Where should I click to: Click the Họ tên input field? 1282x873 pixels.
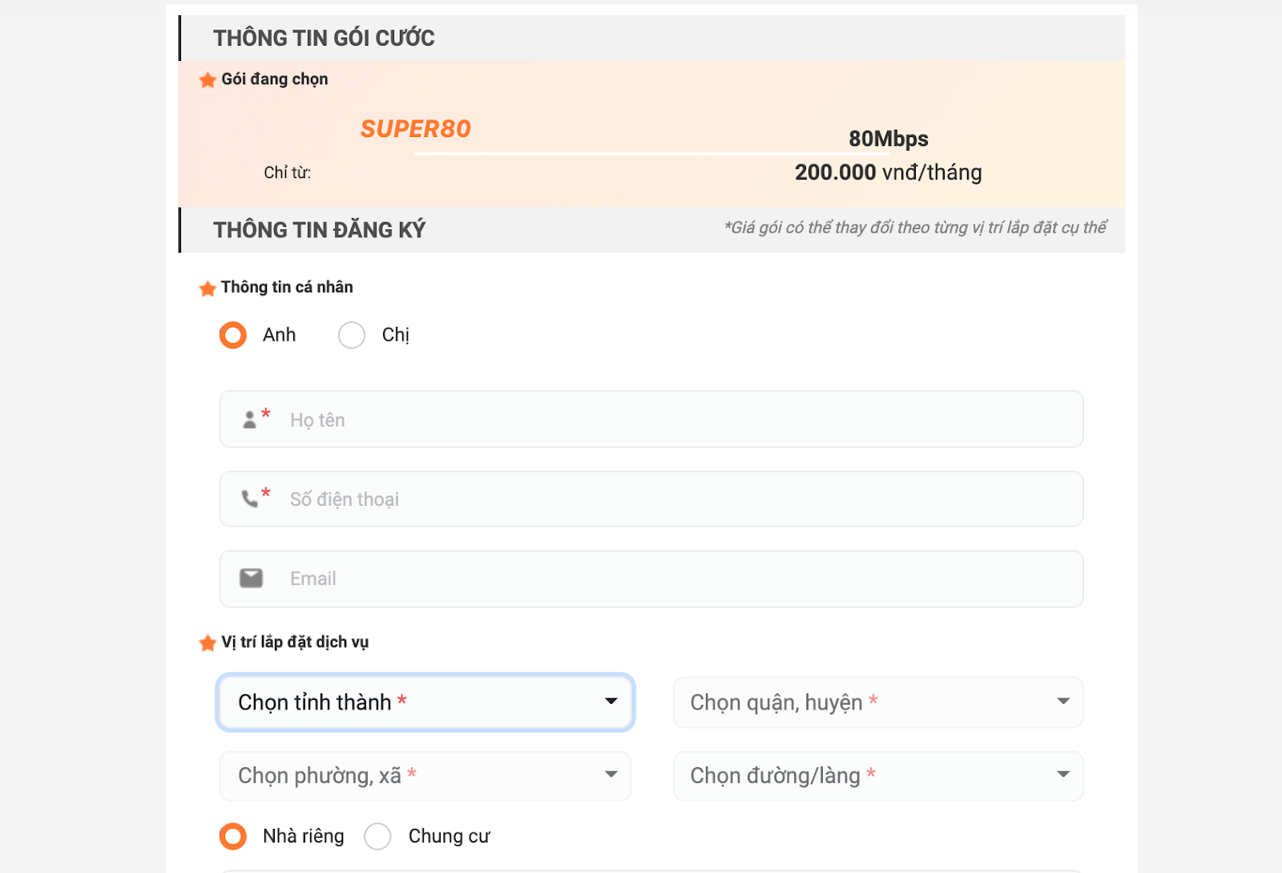[x=651, y=419]
